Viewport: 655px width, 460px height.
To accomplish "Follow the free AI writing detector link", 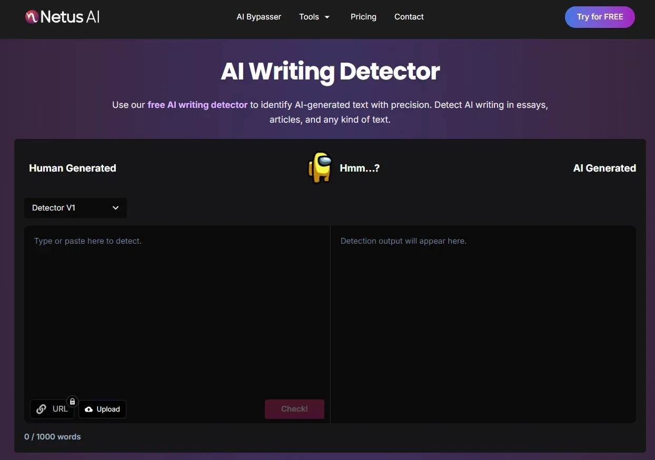I will 197,105.
